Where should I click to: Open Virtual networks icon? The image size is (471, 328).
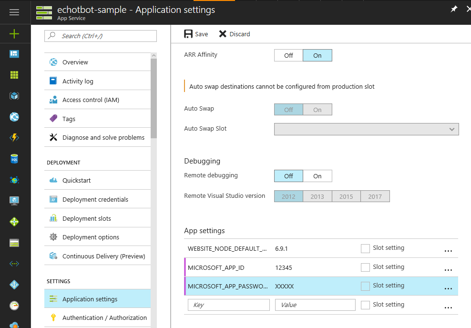14,264
